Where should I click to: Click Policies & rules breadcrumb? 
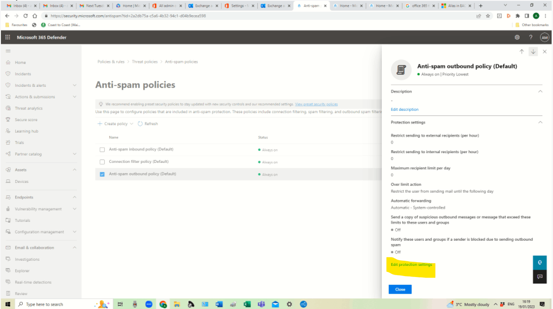[111, 62]
